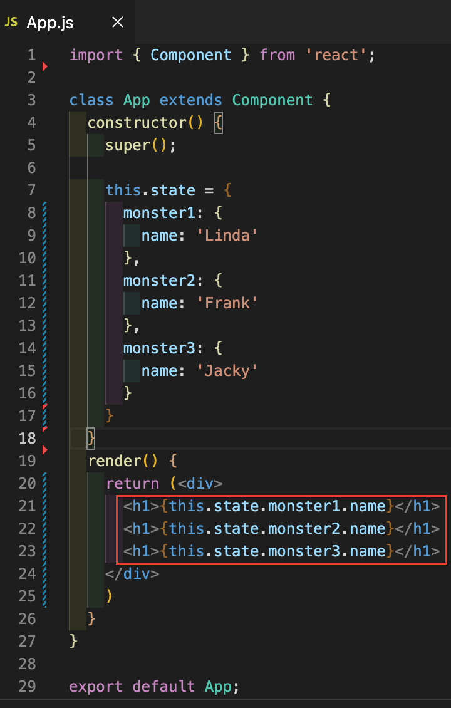Image resolution: width=451 pixels, height=708 pixels.
Task: Click the 'from' keyword on line 1
Action: tap(277, 55)
